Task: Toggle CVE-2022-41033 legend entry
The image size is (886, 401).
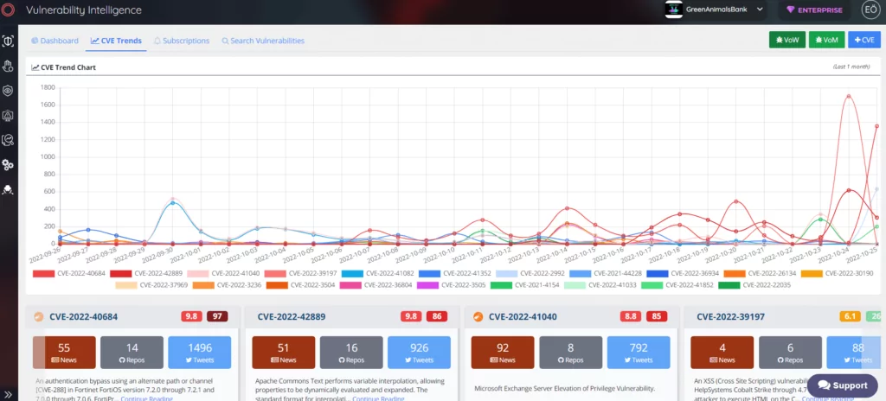Action: point(600,285)
